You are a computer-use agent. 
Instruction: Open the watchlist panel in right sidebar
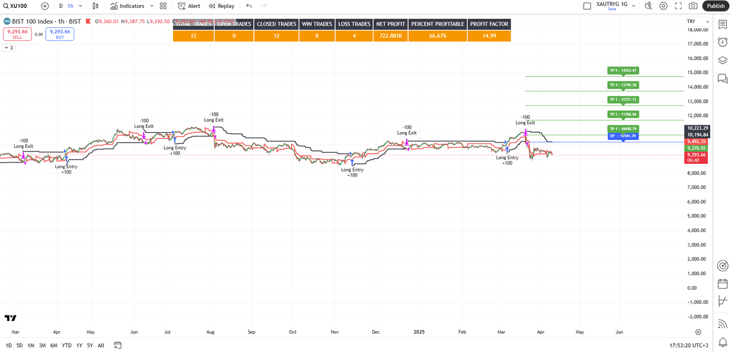coord(722,24)
